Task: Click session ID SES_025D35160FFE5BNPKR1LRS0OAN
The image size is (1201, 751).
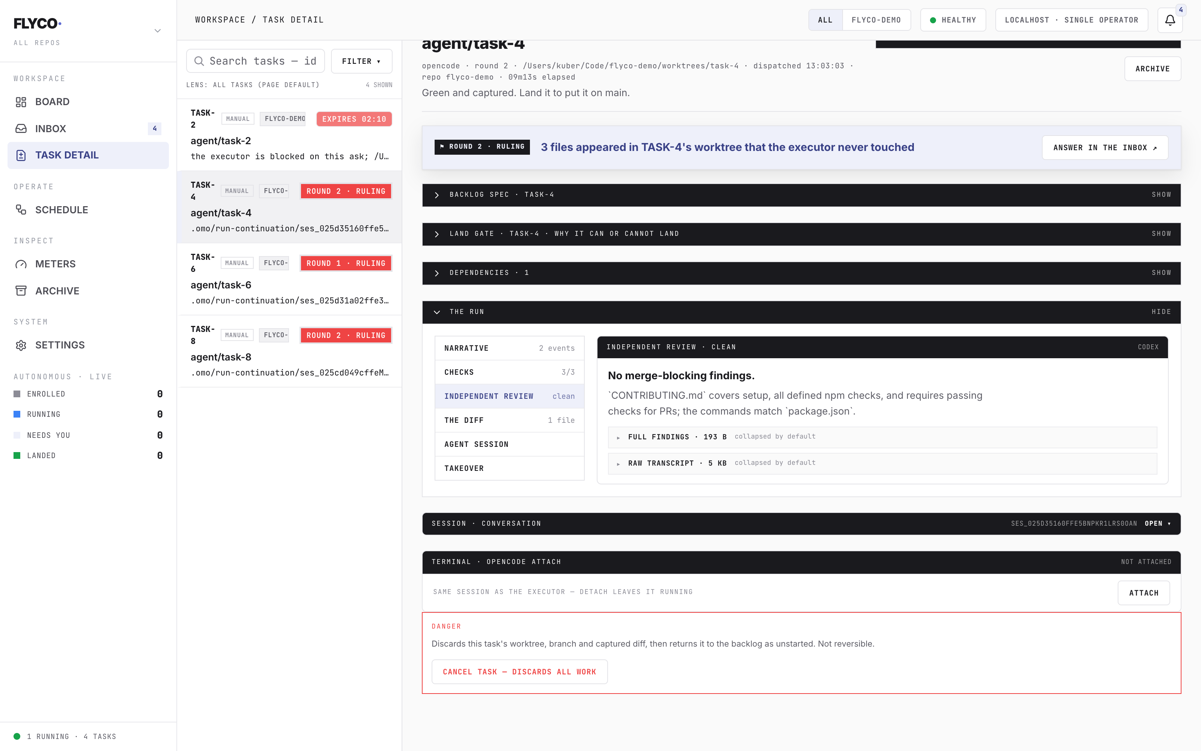Action: click(x=1073, y=523)
